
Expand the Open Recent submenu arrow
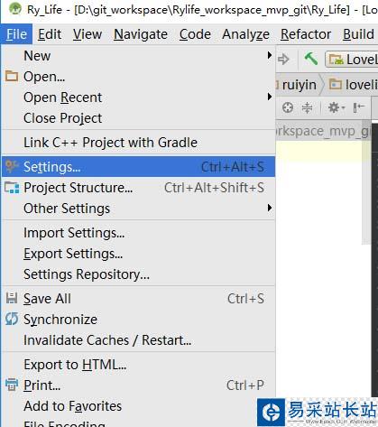pos(270,97)
